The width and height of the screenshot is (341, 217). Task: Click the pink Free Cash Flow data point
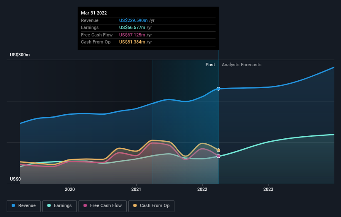[218, 156]
